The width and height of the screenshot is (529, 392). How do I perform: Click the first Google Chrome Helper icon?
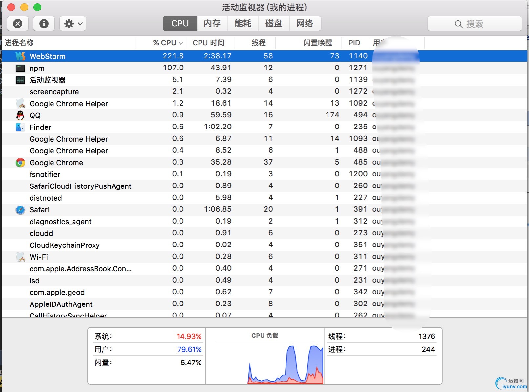point(20,104)
